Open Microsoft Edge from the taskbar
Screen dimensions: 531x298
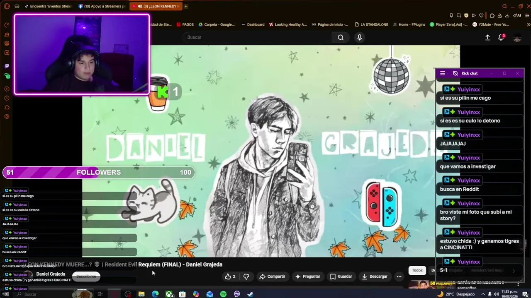coord(155,294)
